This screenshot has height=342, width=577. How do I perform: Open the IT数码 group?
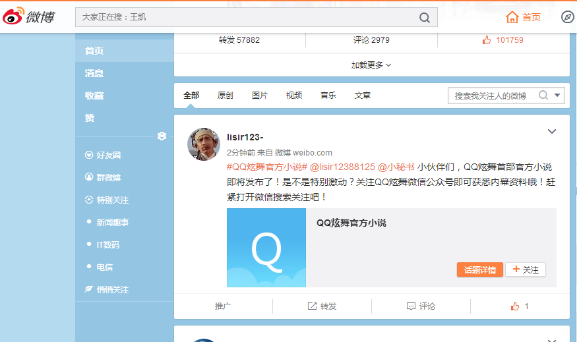(108, 244)
